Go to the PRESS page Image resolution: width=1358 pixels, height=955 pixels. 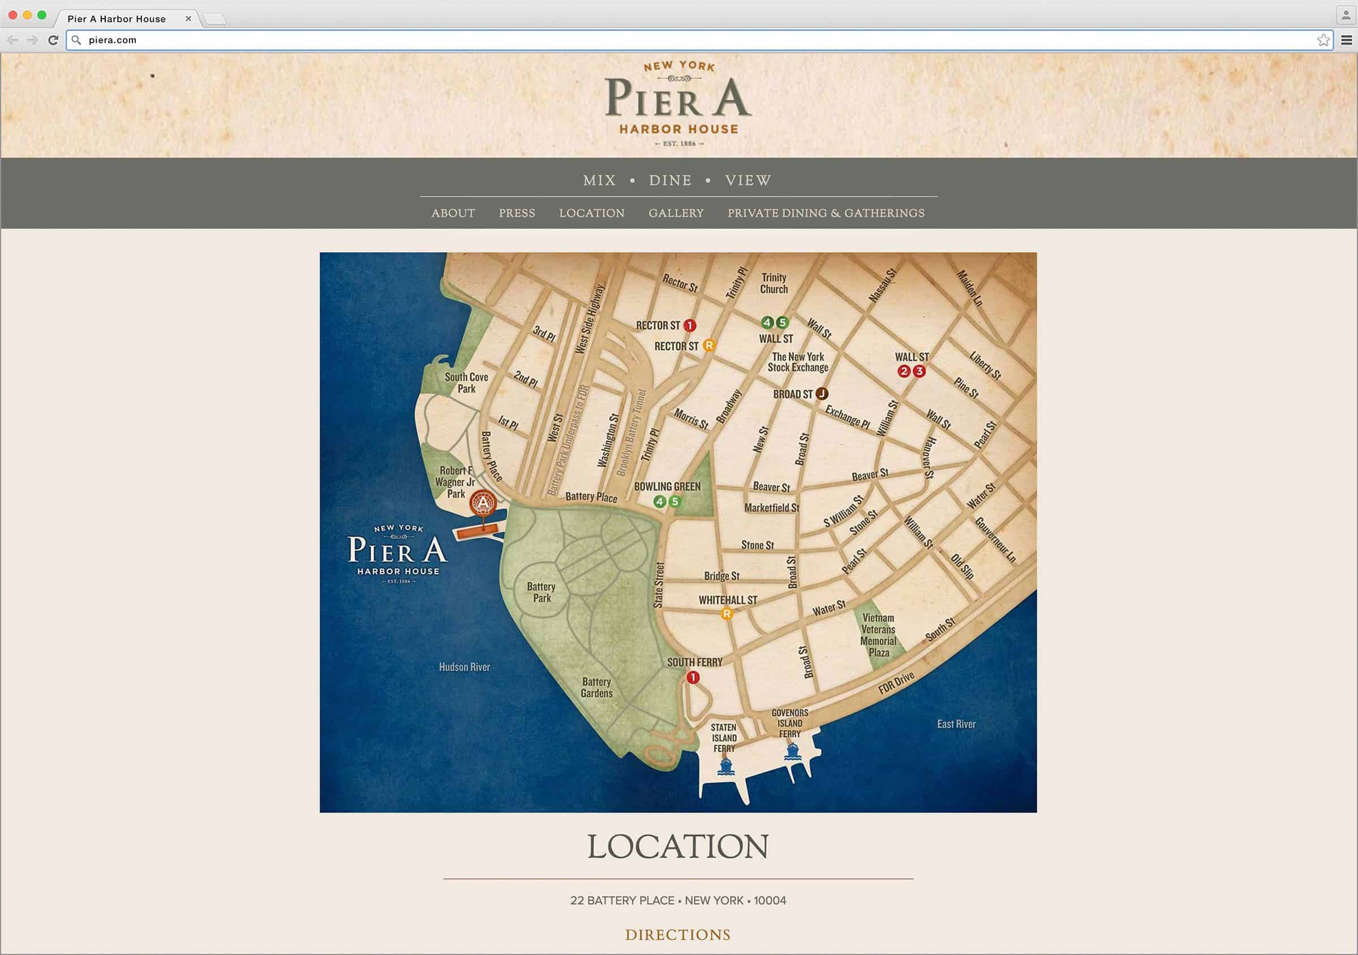[x=517, y=213]
